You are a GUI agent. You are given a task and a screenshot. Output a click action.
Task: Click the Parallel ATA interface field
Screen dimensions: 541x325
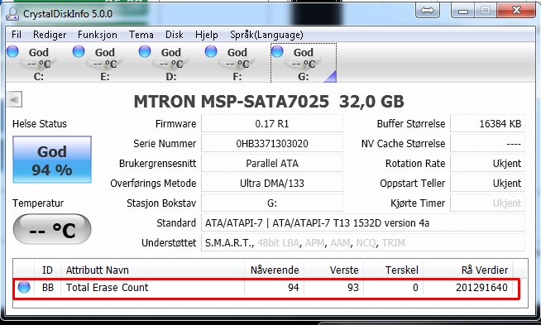[x=272, y=163]
